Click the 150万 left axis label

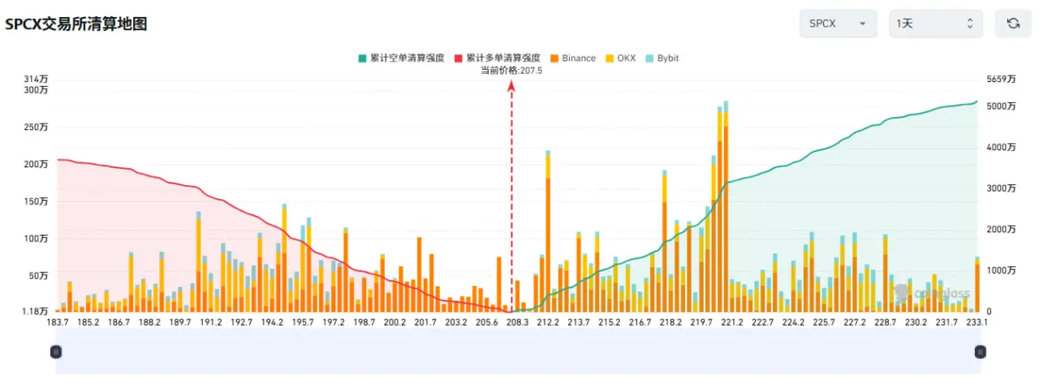tap(37, 201)
